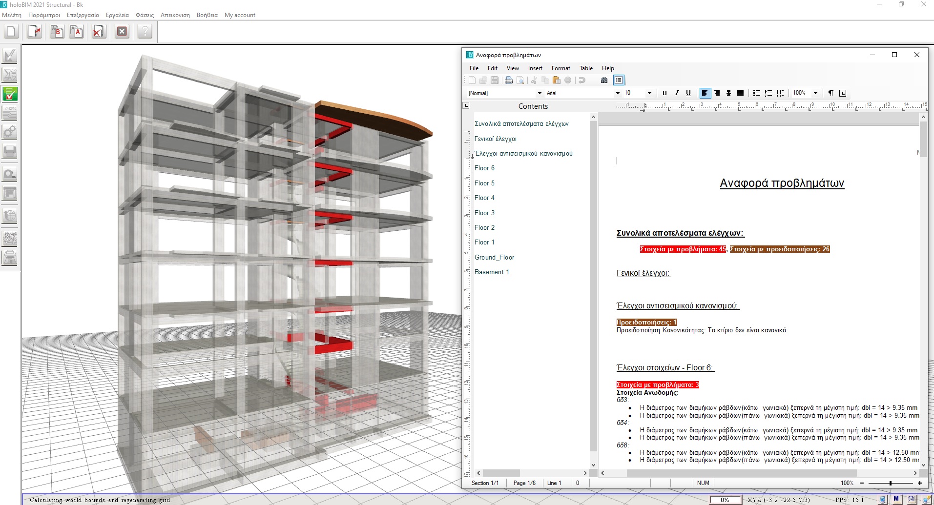
Task: Click the red X square toolbar icon
Action: coord(122,32)
